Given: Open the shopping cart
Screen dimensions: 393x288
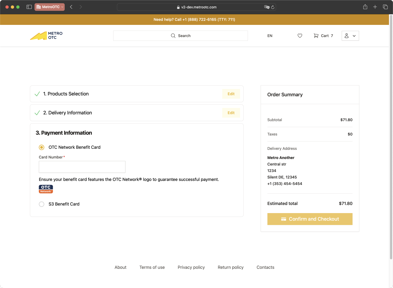Looking at the screenshot, I should point(323,36).
